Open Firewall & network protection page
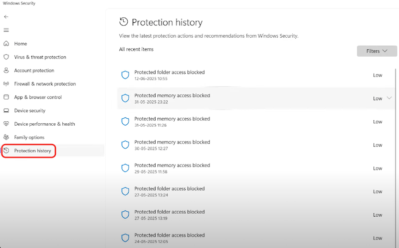This screenshot has width=399, height=248. click(x=45, y=84)
